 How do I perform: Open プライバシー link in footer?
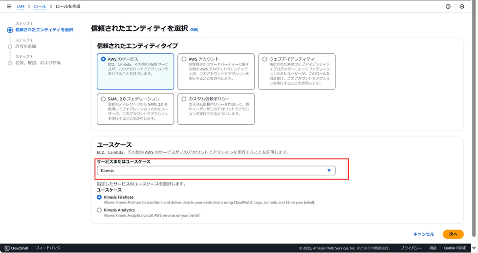(x=411, y=248)
